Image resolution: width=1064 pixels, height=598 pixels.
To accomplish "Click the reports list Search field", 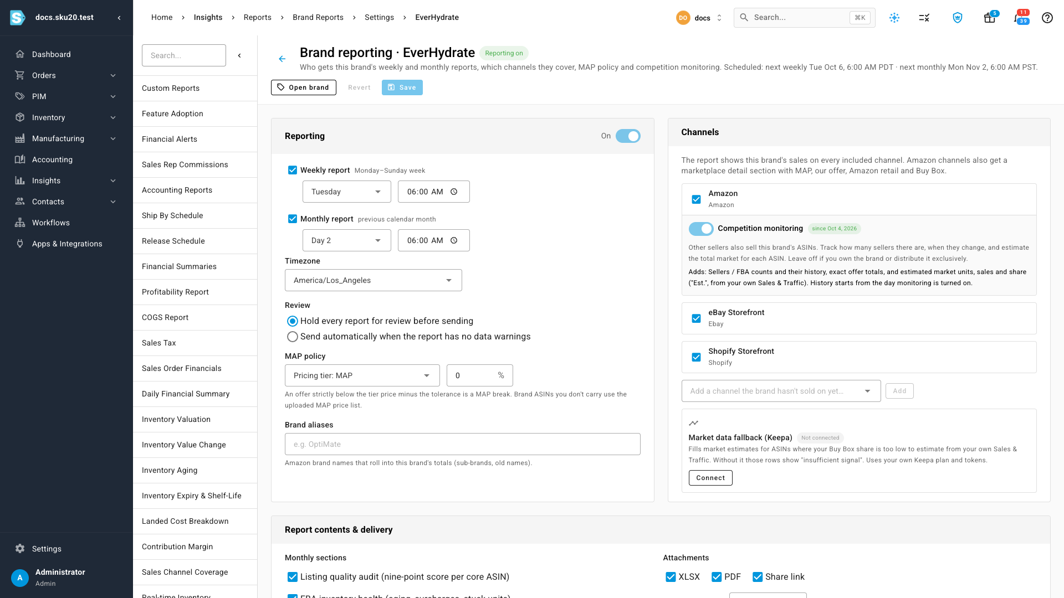I will coord(184,55).
